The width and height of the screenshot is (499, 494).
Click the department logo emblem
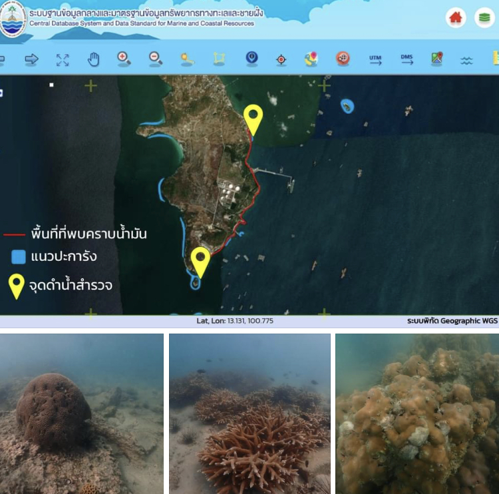point(13,20)
